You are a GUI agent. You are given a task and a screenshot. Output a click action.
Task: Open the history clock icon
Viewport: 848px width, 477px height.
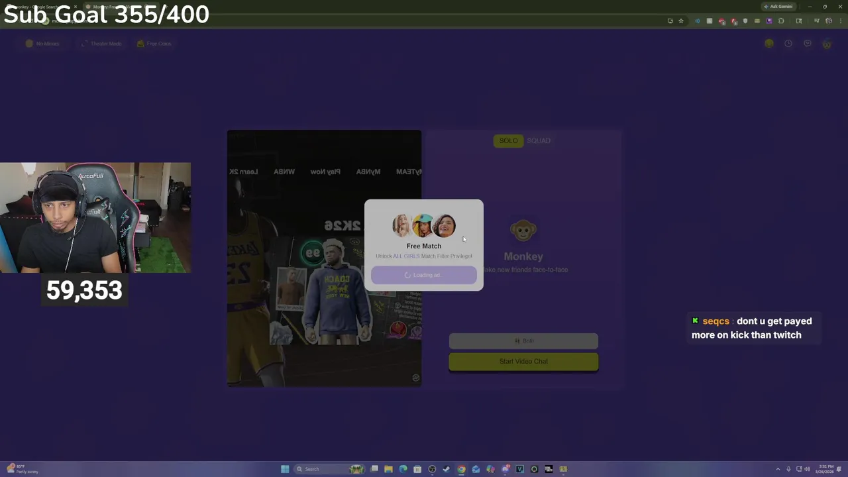pos(788,44)
